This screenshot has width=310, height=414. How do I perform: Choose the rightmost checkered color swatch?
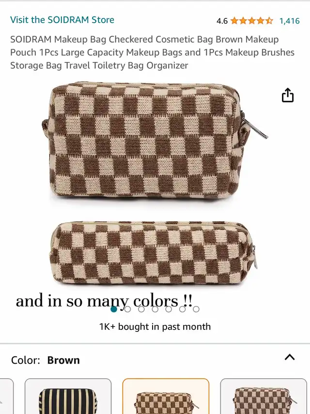(x=263, y=396)
